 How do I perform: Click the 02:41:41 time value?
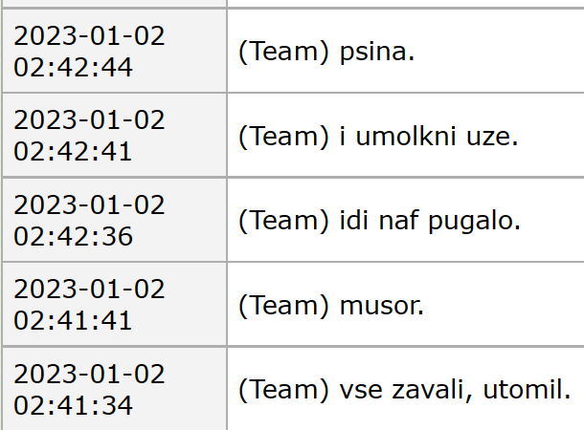tap(74, 320)
